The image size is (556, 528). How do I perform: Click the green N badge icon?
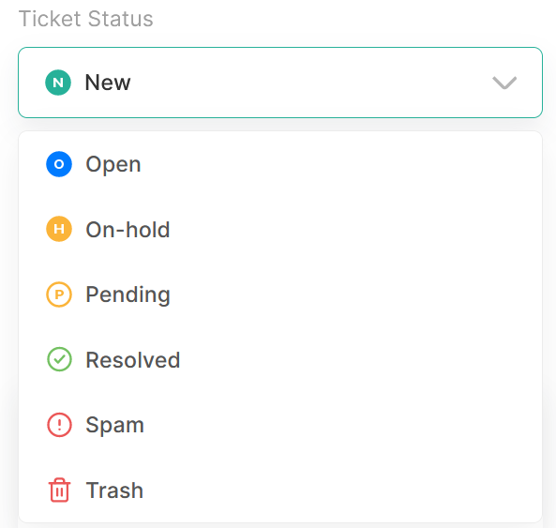58,83
